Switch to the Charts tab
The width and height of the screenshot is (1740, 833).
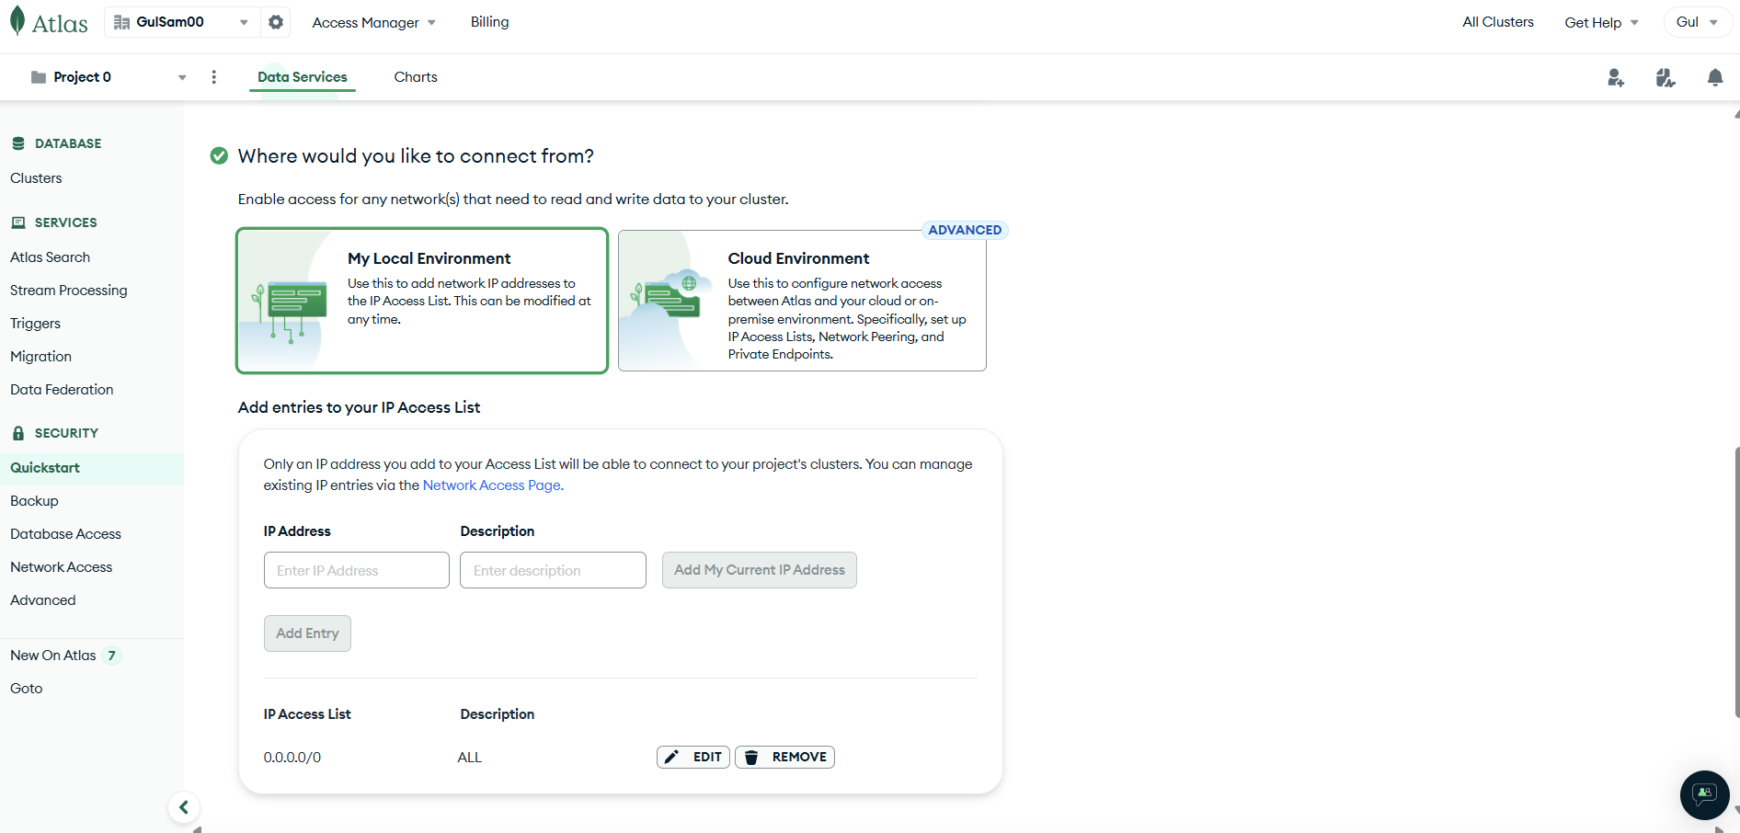416,77
